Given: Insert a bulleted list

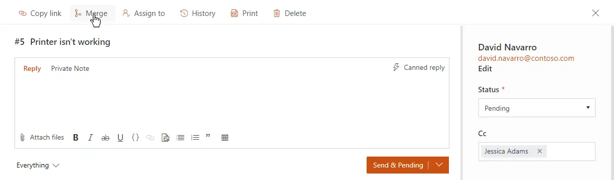Looking at the screenshot, I should pos(181,138).
